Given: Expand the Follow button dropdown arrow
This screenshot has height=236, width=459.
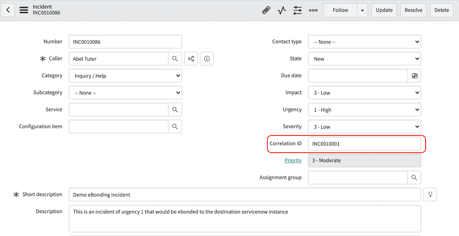Looking at the screenshot, I should pos(363,10).
